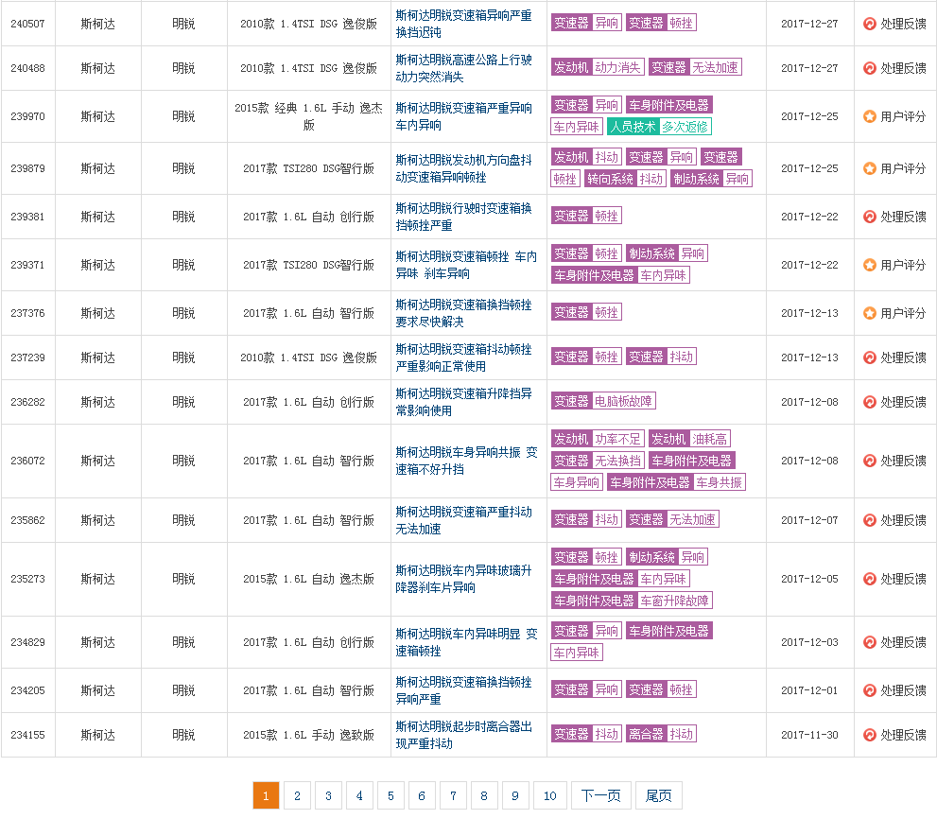
Task: Click the model text 2015款 经典 1.6L 手动 逸杰版
Action: 309,116
